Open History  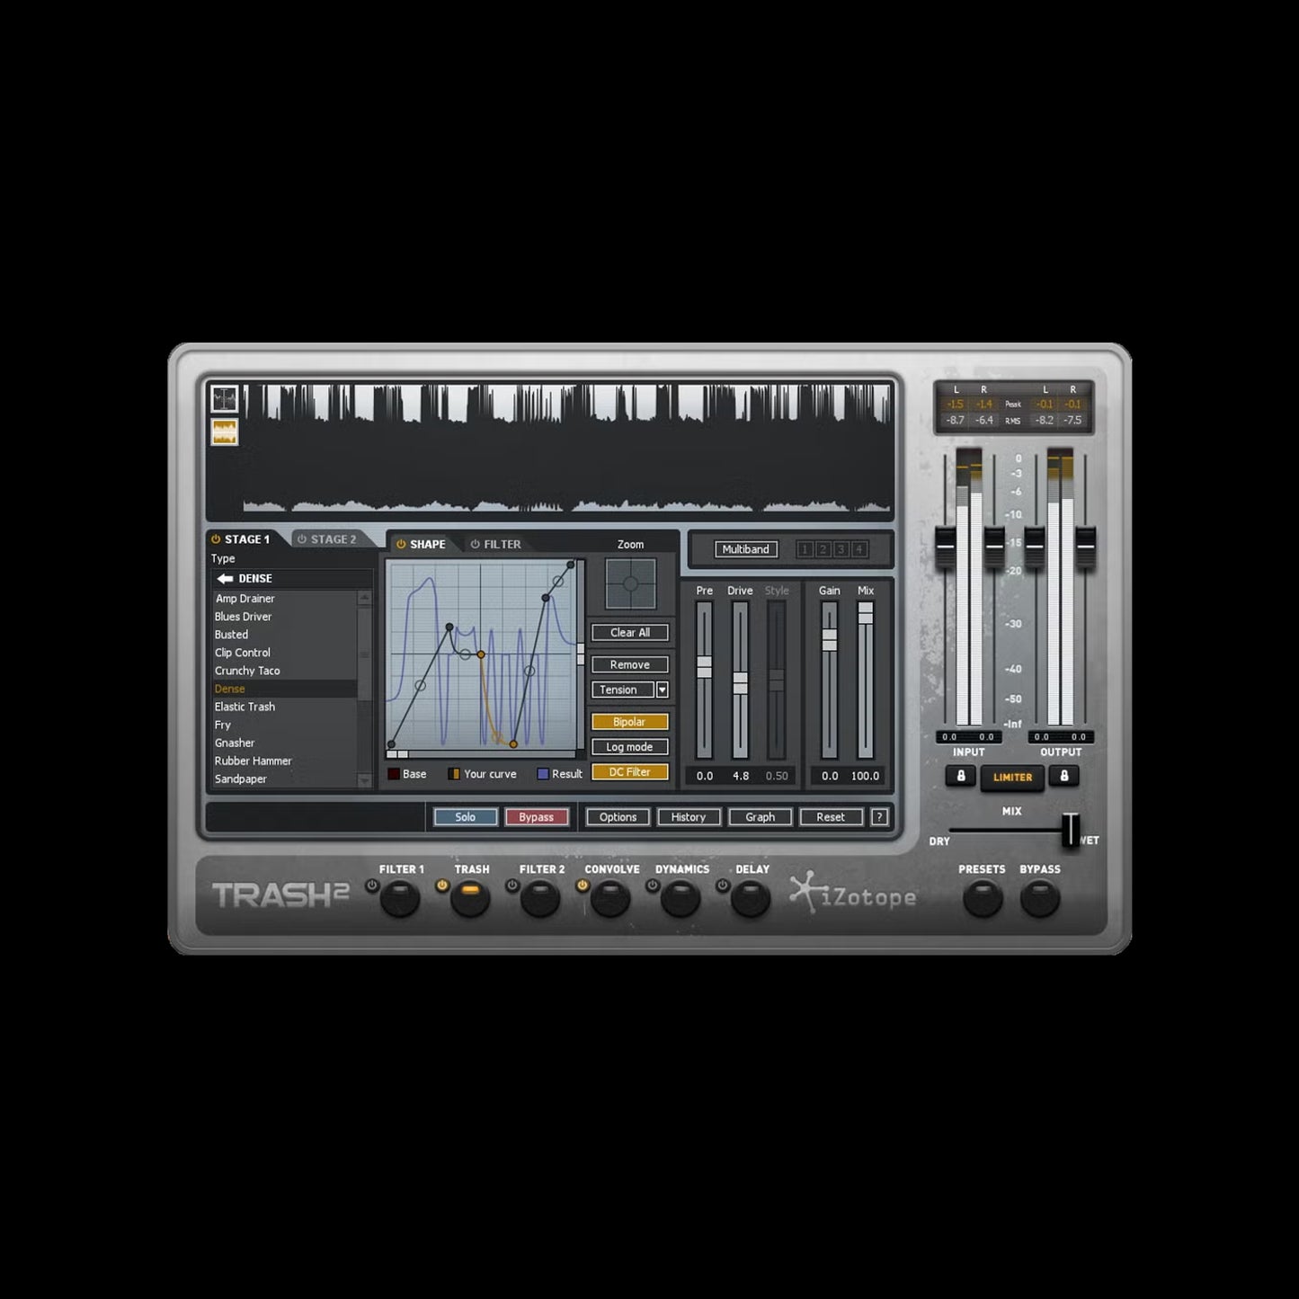click(x=689, y=817)
